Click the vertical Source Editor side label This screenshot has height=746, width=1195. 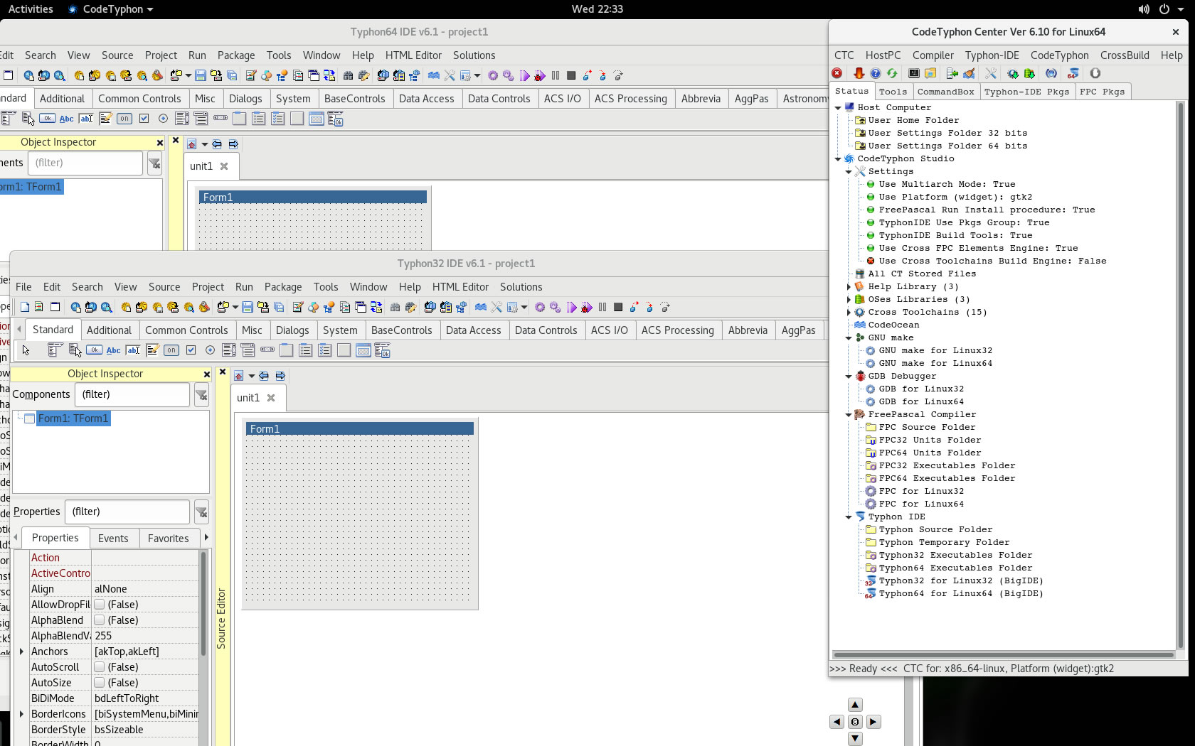click(221, 618)
